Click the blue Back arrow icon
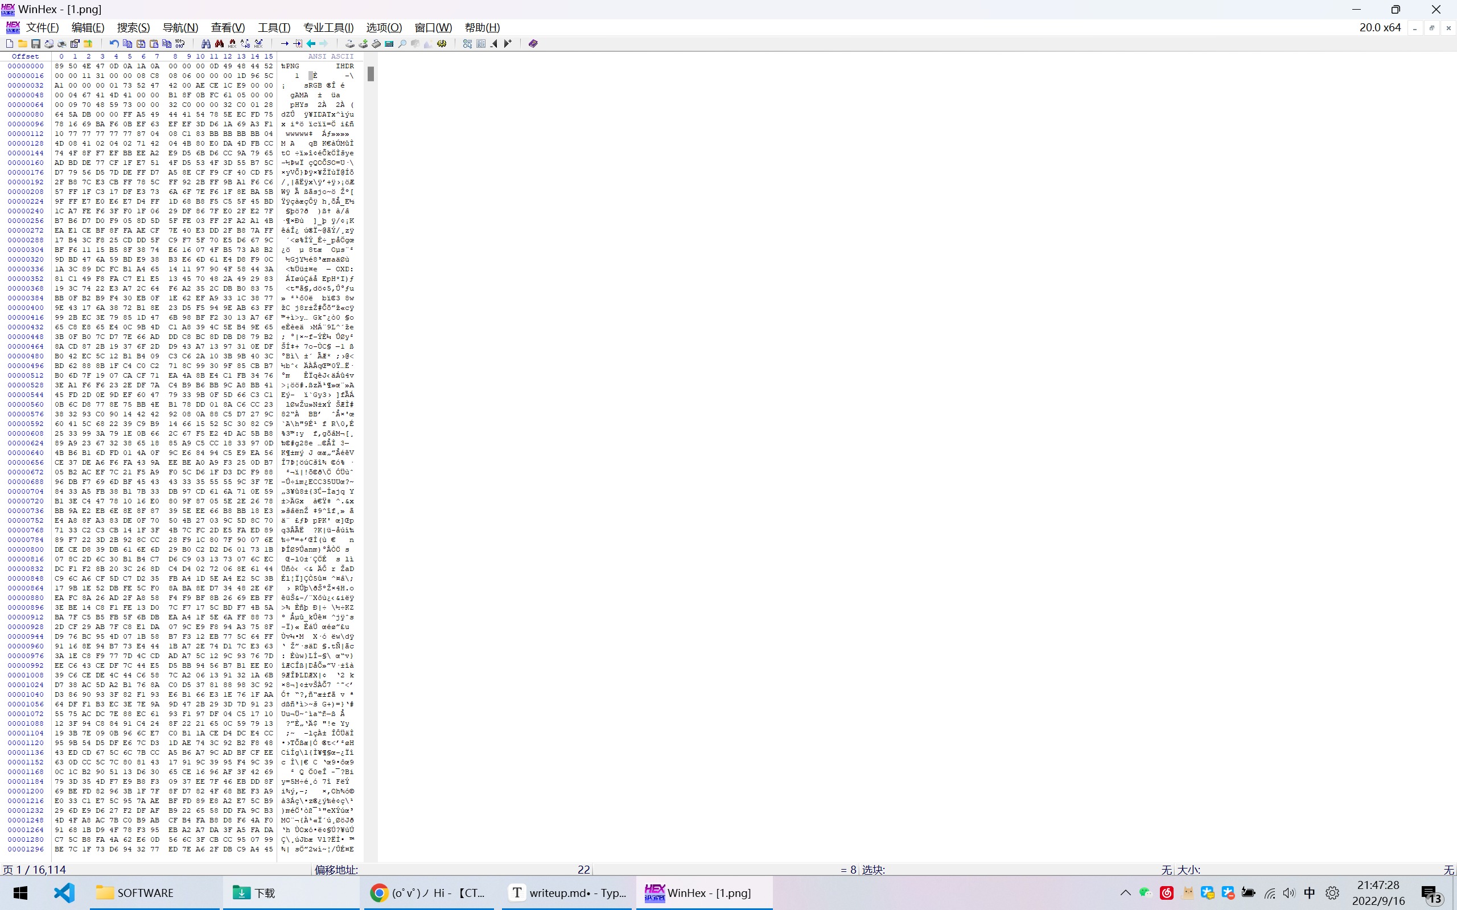1457x910 pixels. tap(311, 43)
